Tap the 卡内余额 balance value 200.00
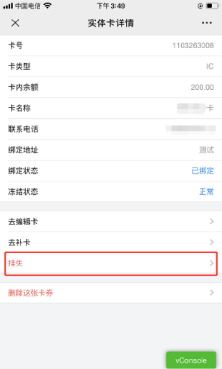The width and height of the screenshot is (222, 369). tap(202, 87)
